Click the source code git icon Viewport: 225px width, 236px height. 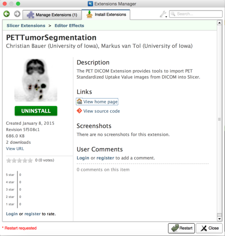pyautogui.click(x=79, y=111)
